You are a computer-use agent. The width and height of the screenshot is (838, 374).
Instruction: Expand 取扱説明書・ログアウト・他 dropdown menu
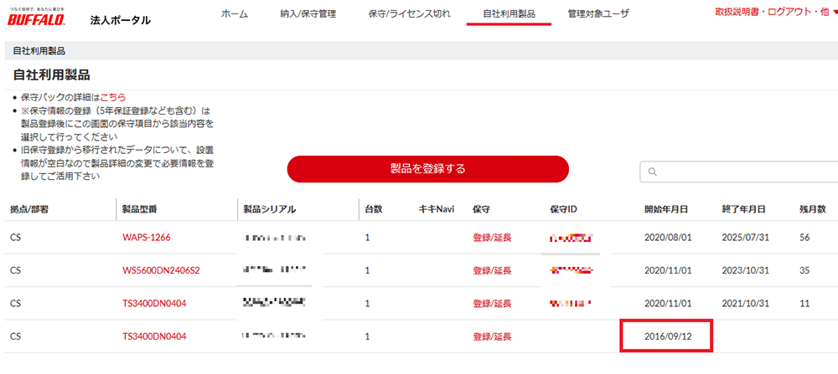click(776, 12)
